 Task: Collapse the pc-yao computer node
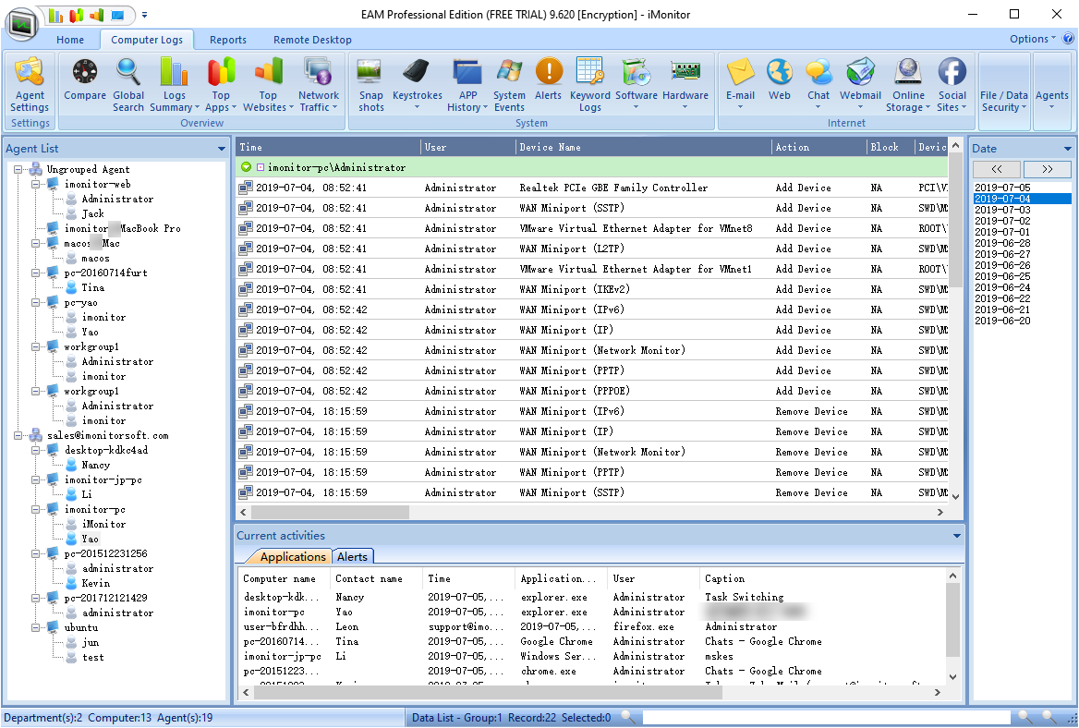click(x=36, y=302)
